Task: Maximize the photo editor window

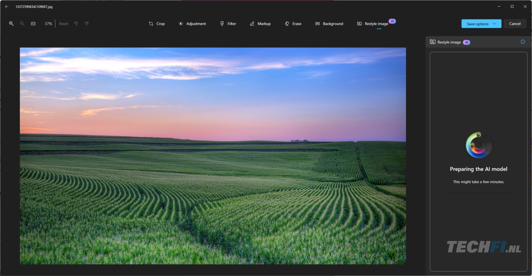Action: click(x=512, y=7)
